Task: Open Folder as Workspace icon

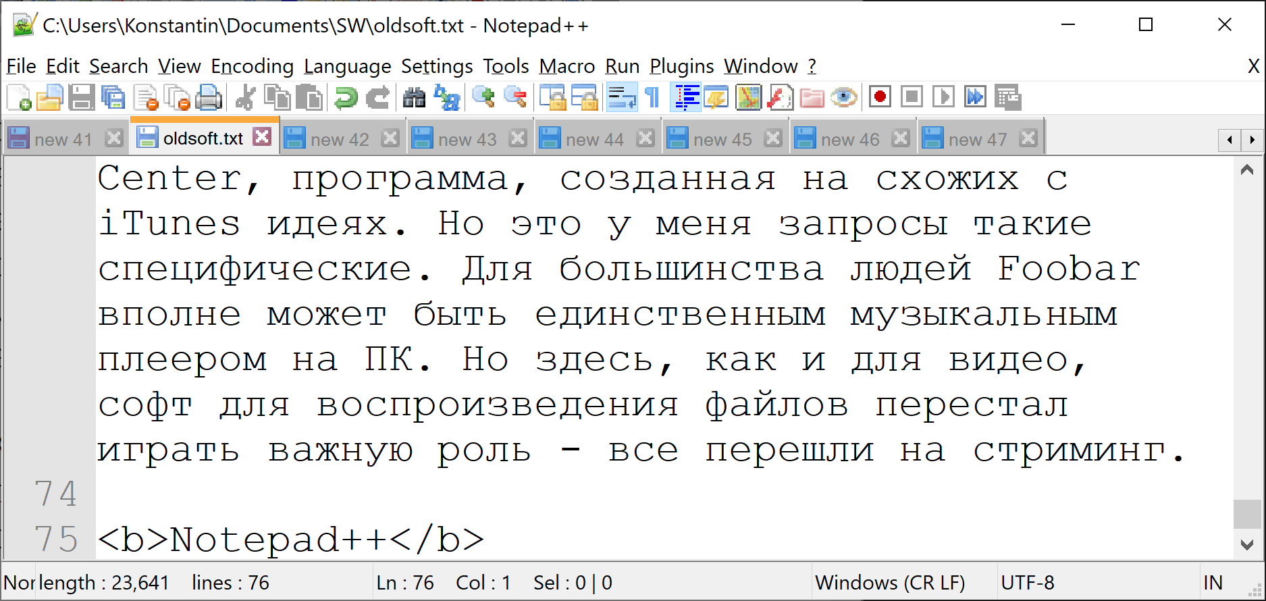Action: click(x=812, y=98)
